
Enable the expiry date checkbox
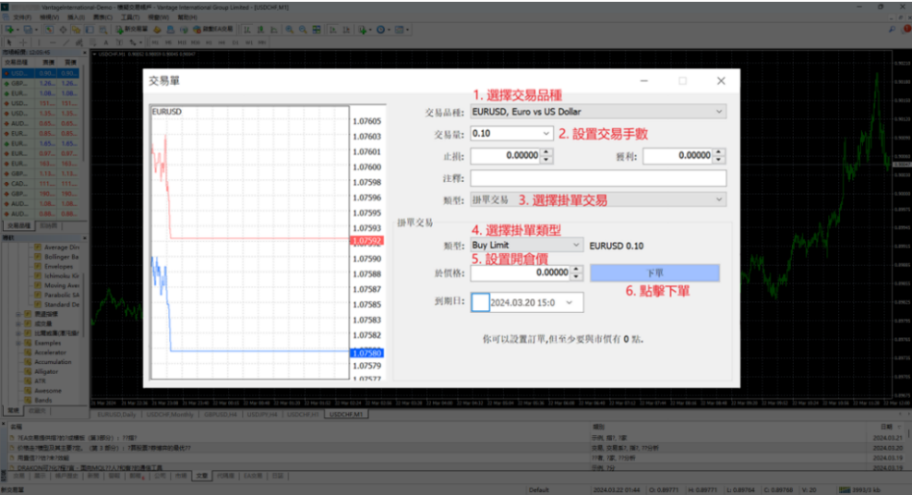coord(480,302)
